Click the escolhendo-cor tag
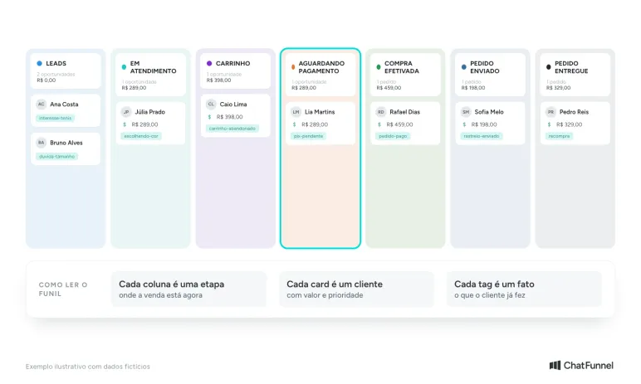The width and height of the screenshot is (641, 384). (x=141, y=136)
